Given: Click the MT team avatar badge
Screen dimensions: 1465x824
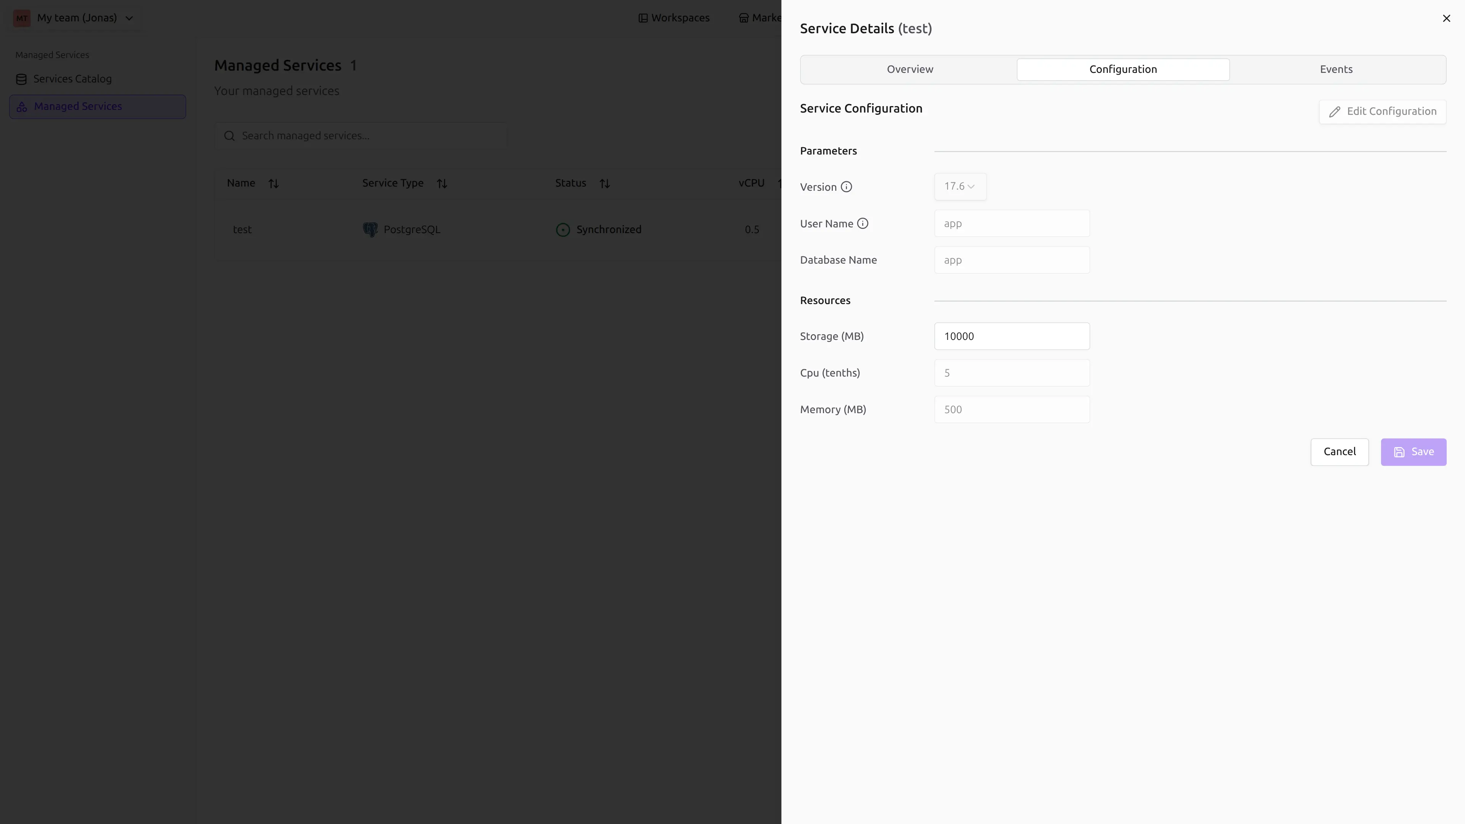Looking at the screenshot, I should click(x=22, y=18).
